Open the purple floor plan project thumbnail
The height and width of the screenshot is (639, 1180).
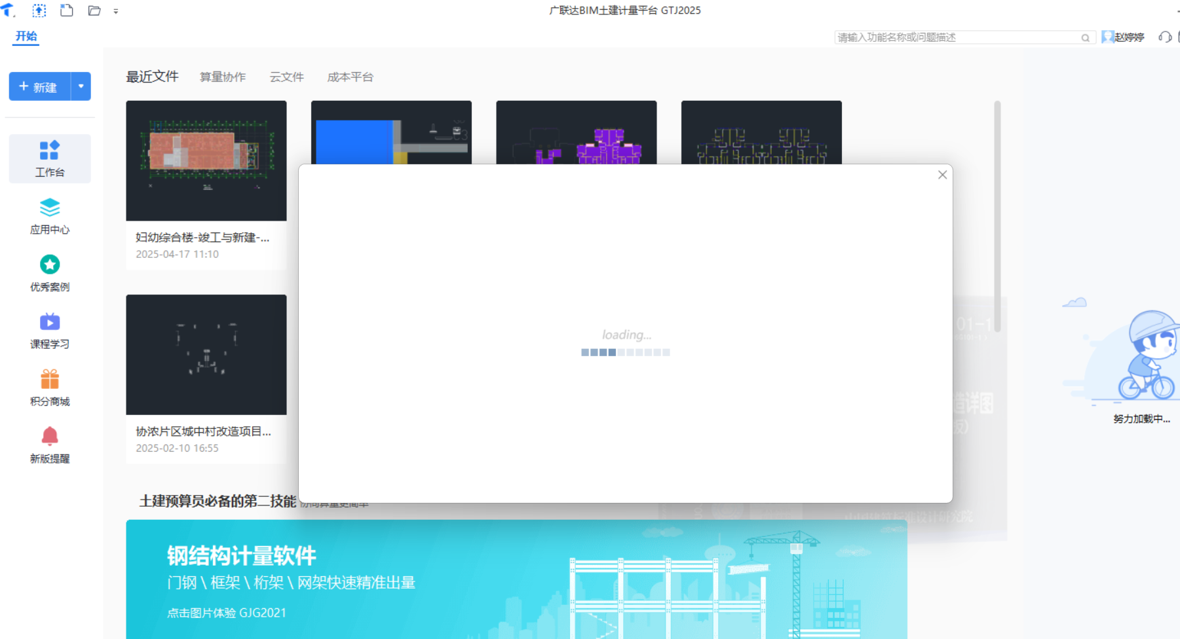tap(577, 132)
